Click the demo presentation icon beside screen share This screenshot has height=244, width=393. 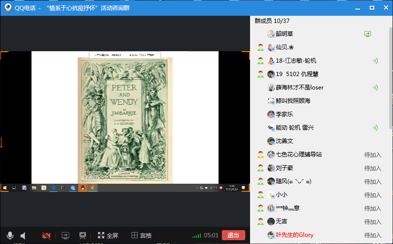pos(83,235)
